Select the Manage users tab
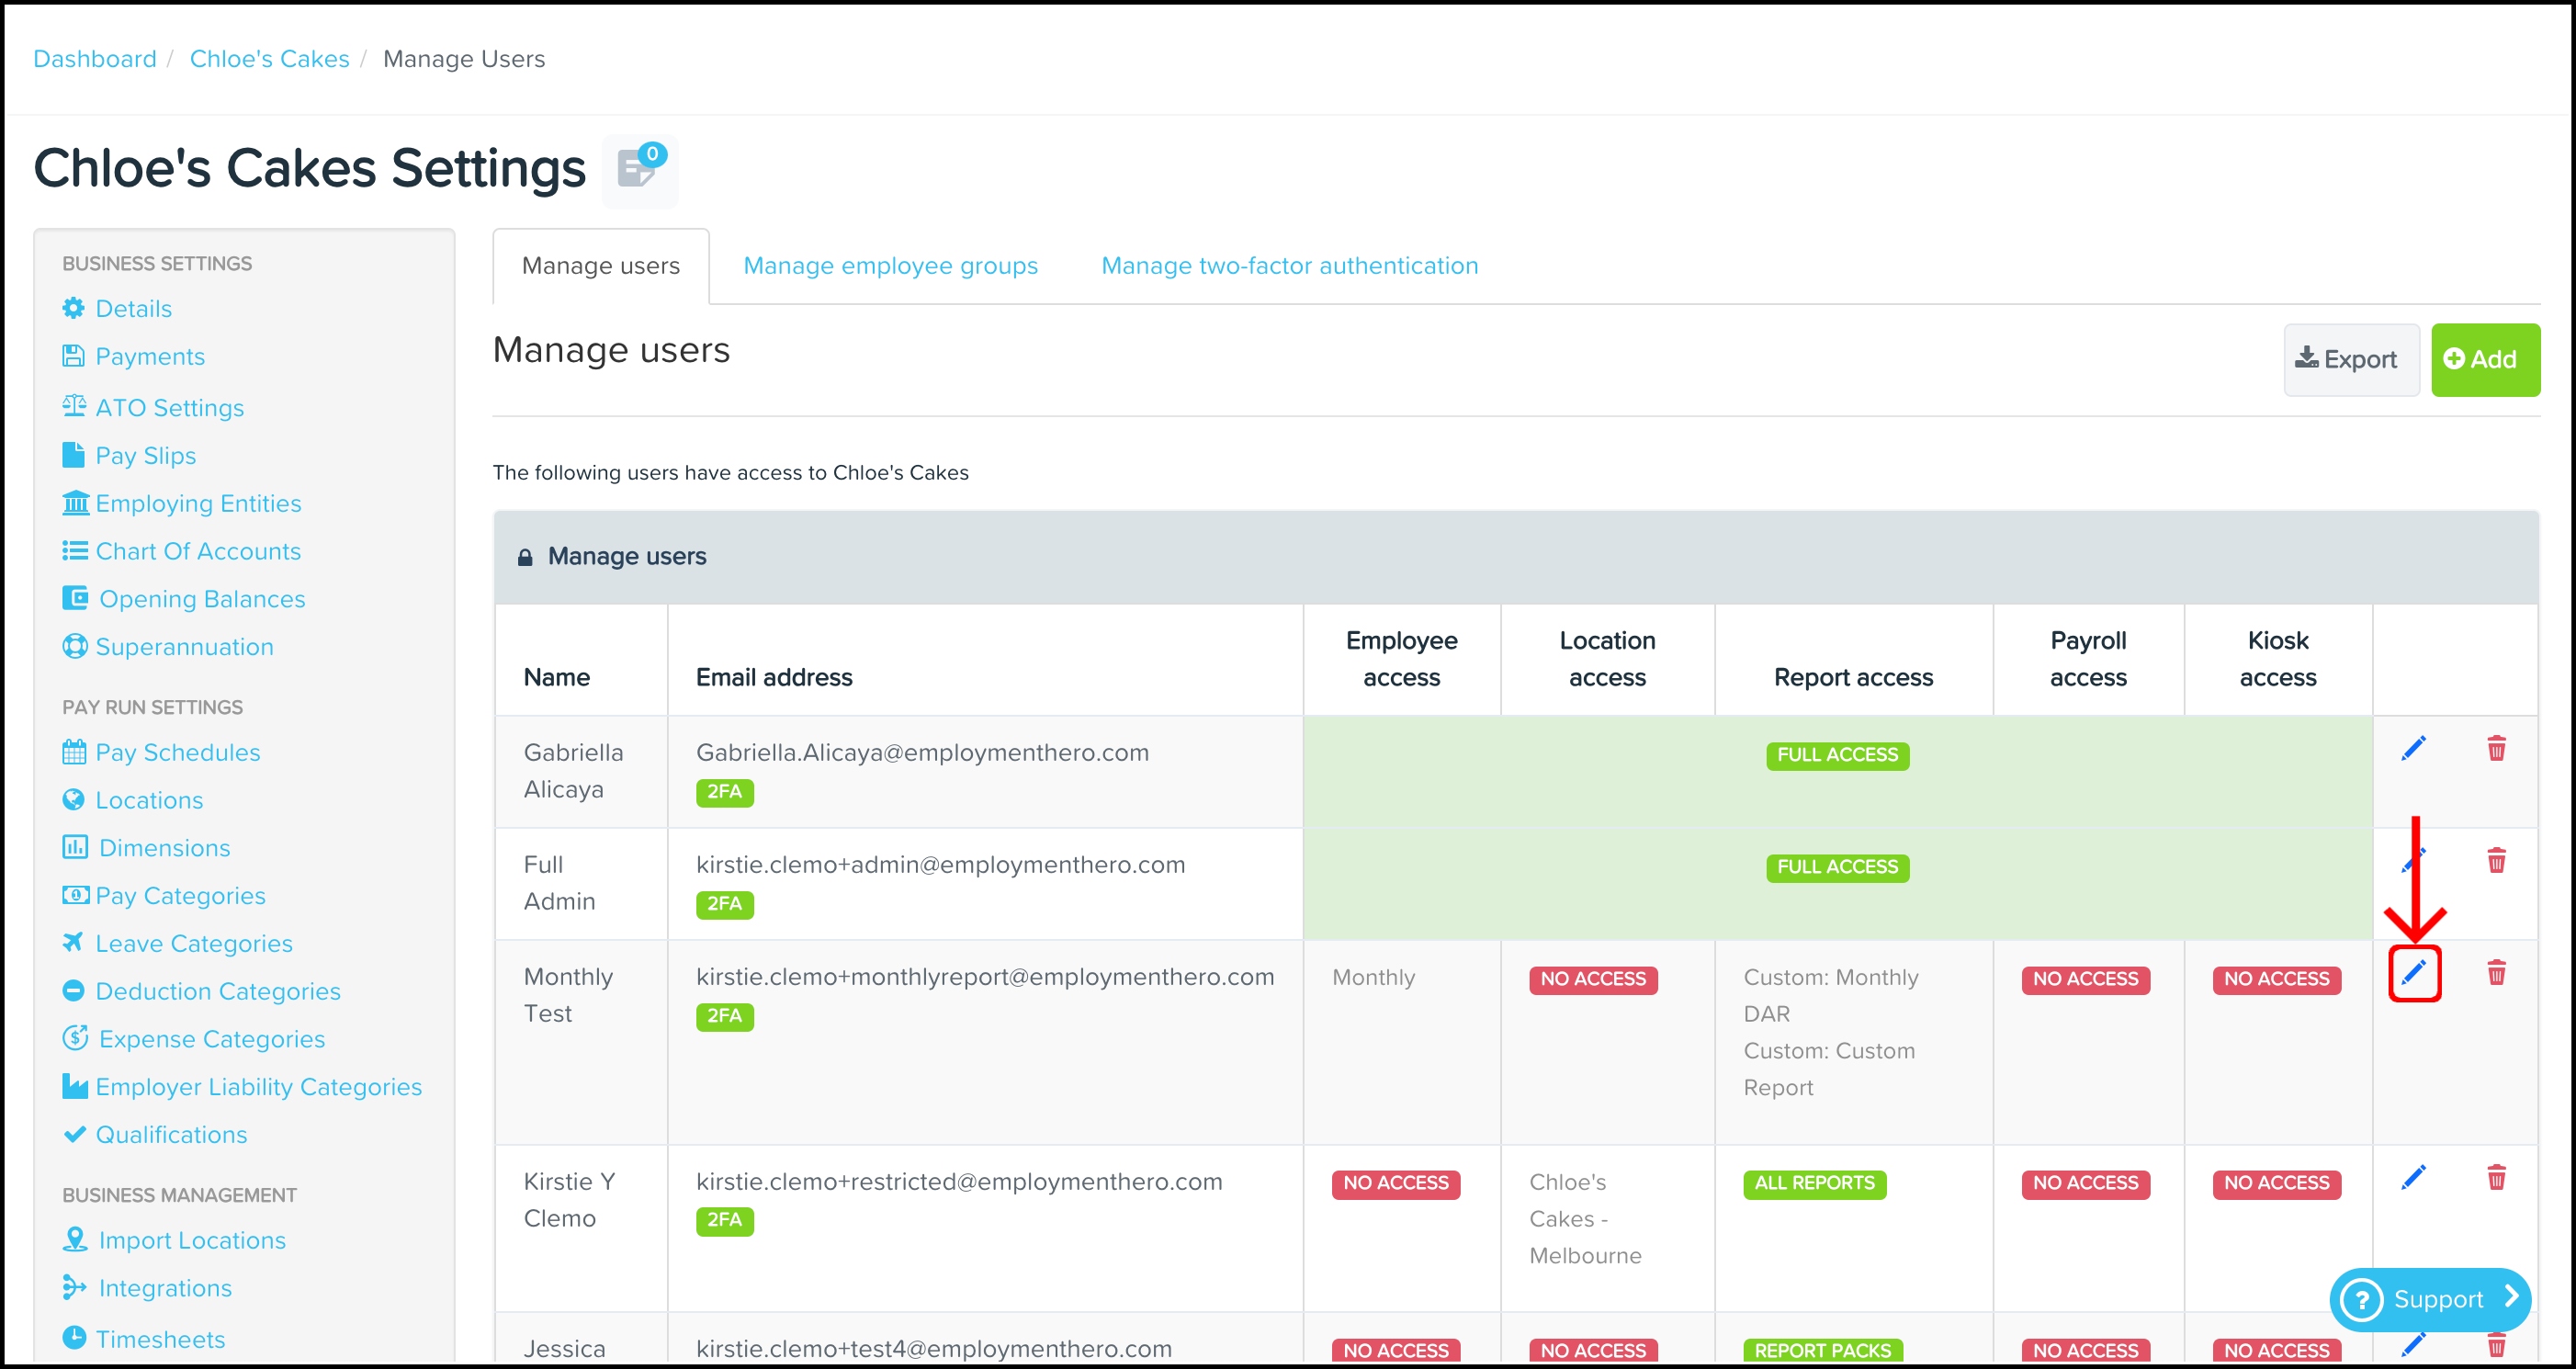 600,266
